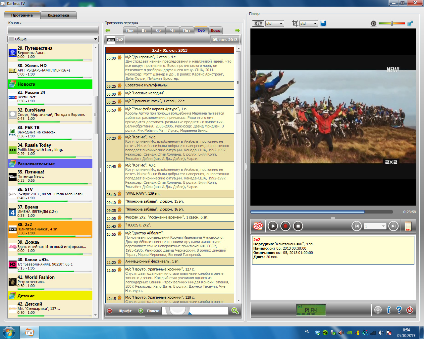
Task: Click the video playback progress bar
Action: click(x=321, y=212)
